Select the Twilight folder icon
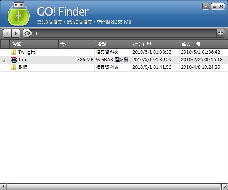228x190 pixels. (x=13, y=52)
